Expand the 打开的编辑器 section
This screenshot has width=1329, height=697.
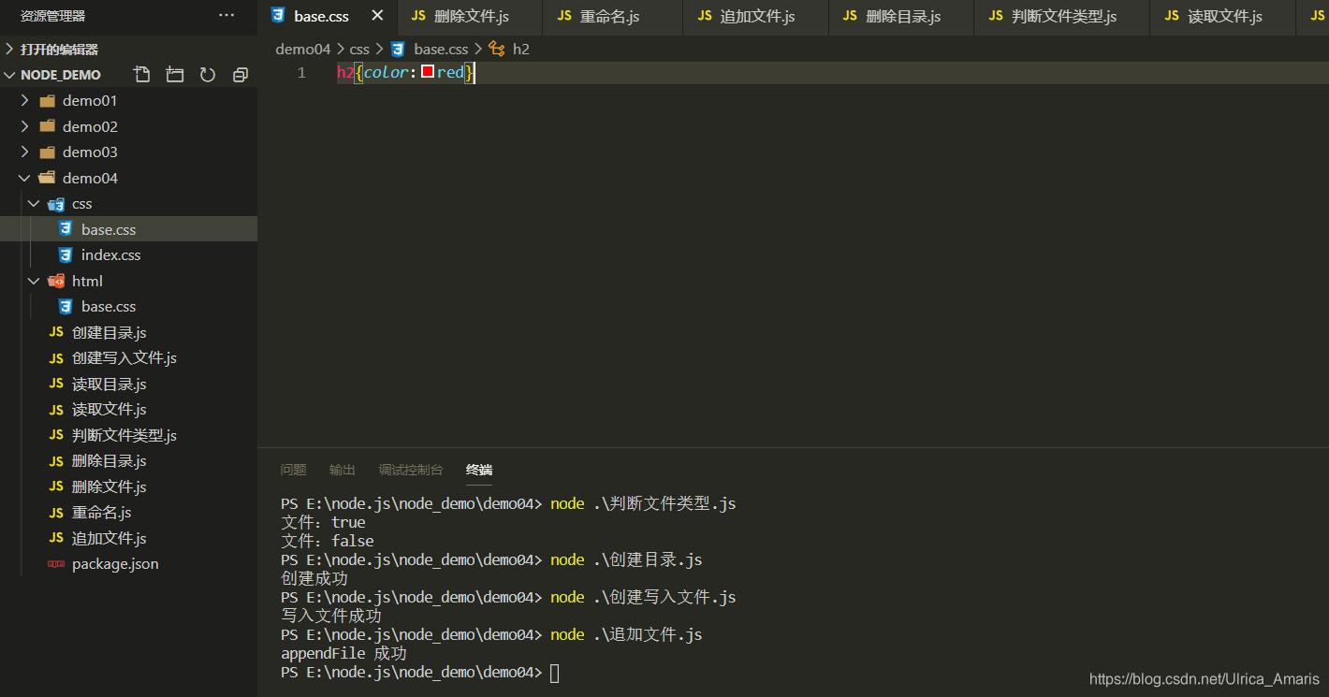(x=9, y=49)
